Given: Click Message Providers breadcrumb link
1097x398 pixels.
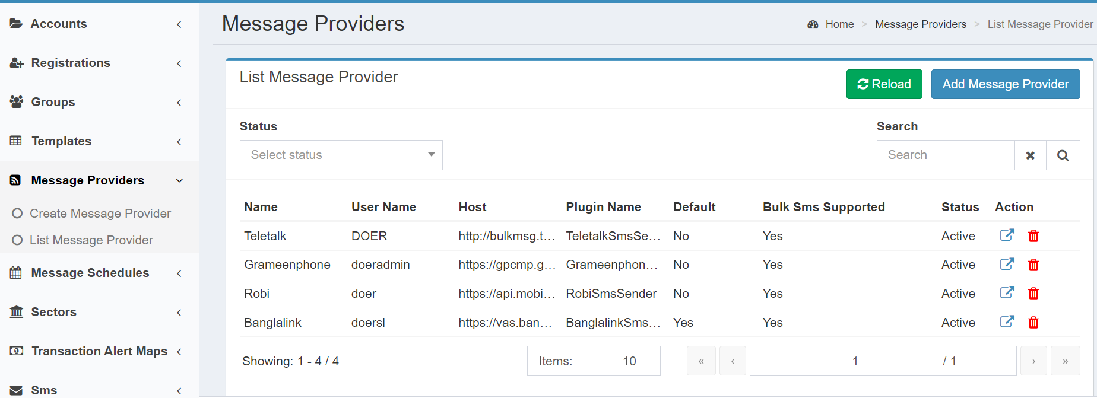Looking at the screenshot, I should point(921,24).
